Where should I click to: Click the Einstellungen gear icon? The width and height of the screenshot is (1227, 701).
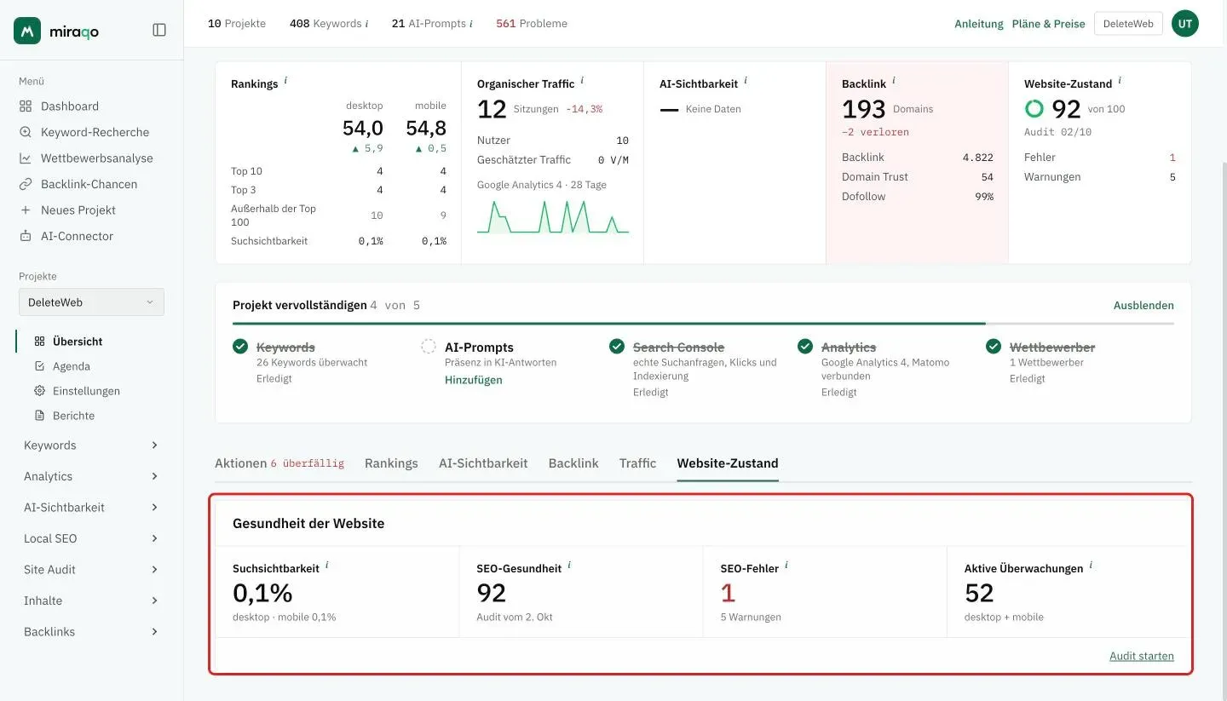[39, 391]
